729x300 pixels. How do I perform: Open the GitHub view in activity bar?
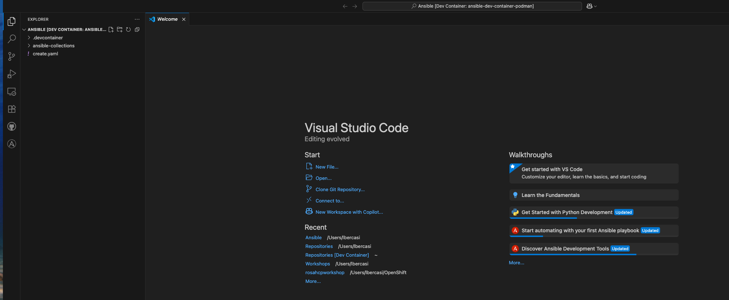pyautogui.click(x=12, y=126)
